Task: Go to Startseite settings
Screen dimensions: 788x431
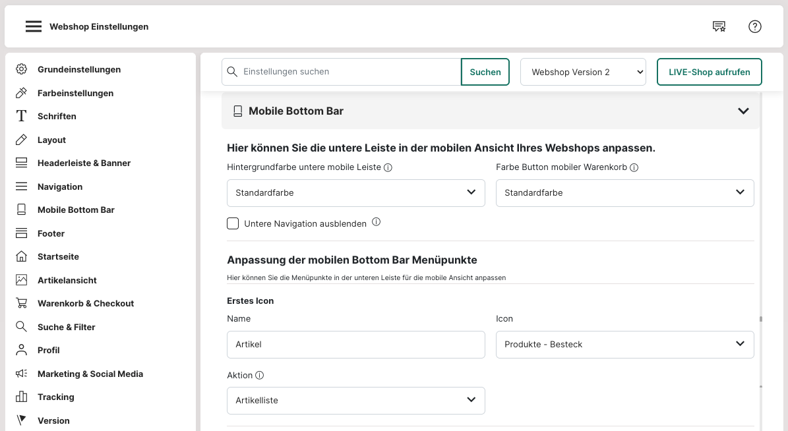Action: (x=58, y=256)
